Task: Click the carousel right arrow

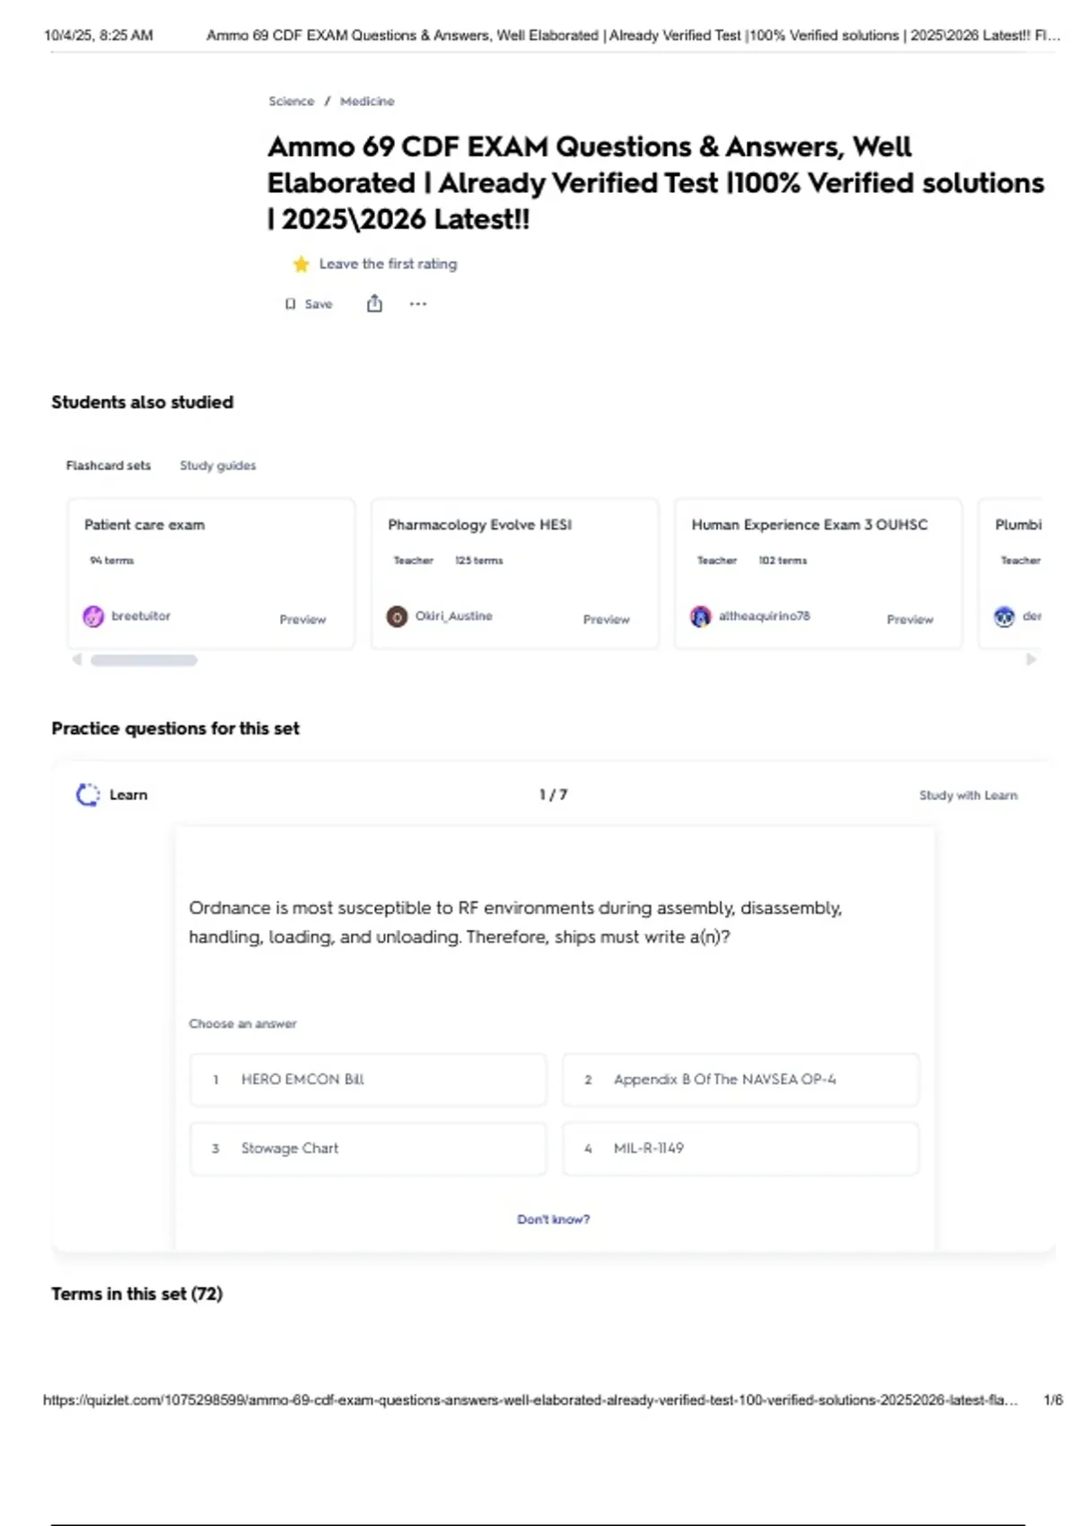Action: pos(1031,660)
